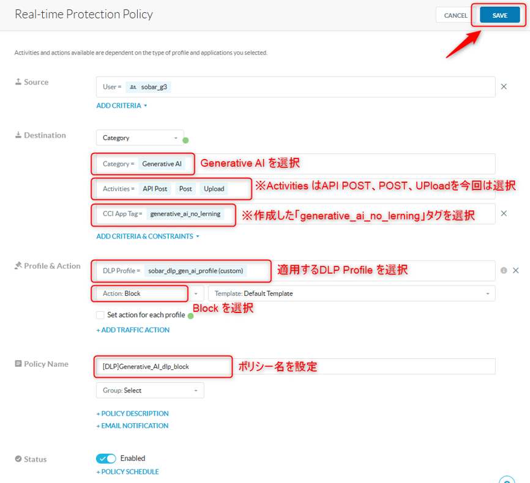Viewport: 530px width, 483px height.
Task: Click + POLICY DESCRIPTION link
Action: click(132, 414)
